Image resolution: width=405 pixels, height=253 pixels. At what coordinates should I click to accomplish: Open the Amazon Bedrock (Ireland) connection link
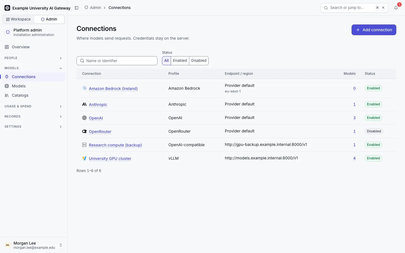pyautogui.click(x=113, y=89)
